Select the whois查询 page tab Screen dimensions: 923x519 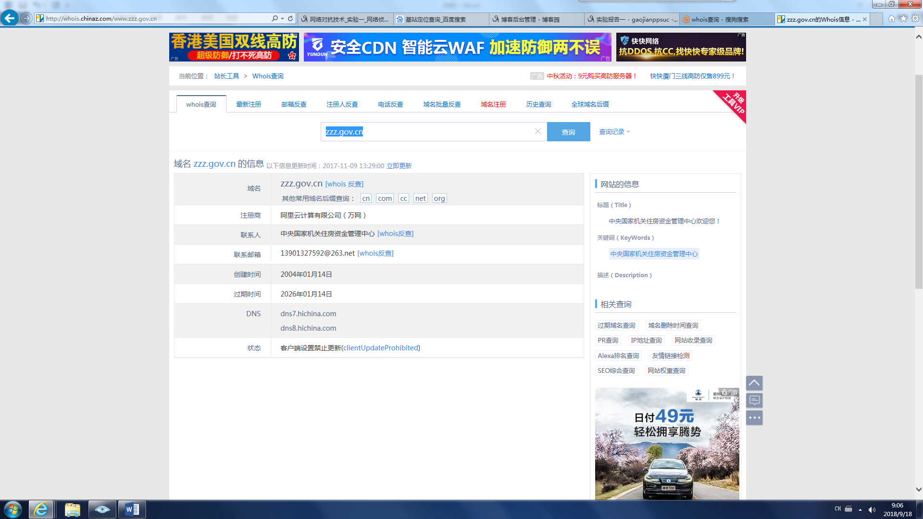click(201, 104)
